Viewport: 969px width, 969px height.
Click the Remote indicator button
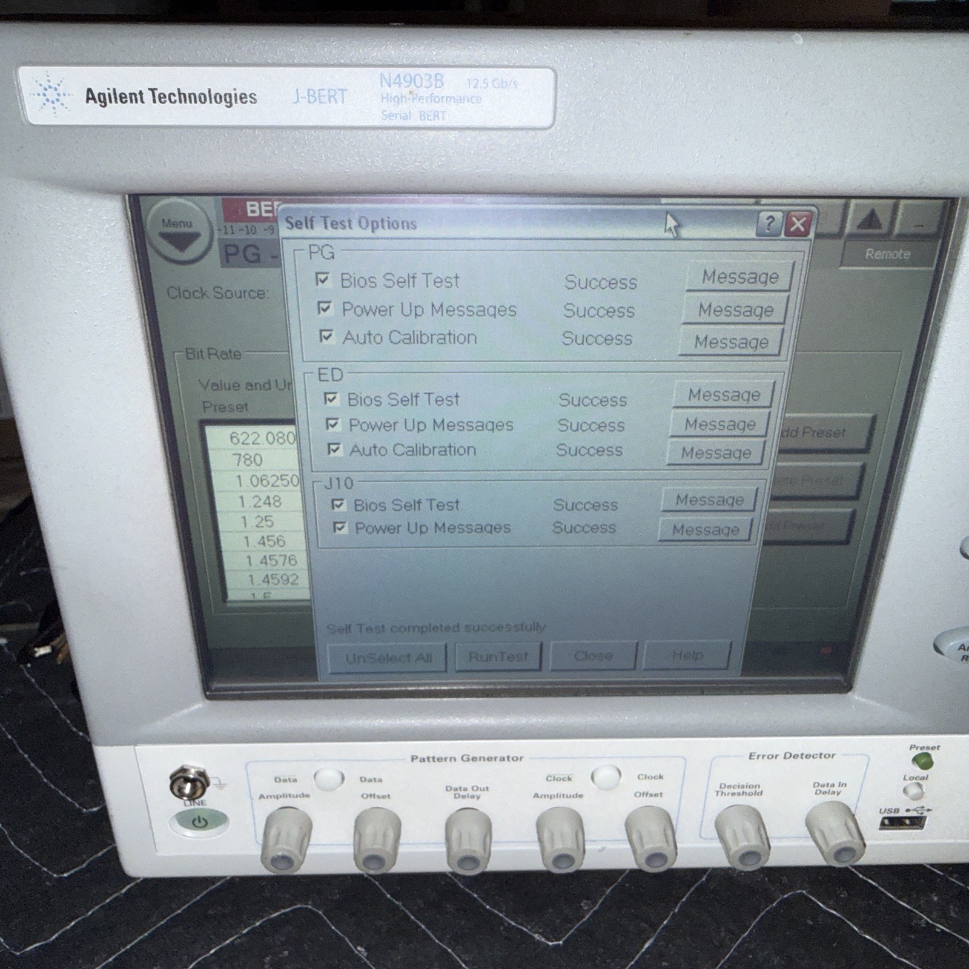click(887, 254)
